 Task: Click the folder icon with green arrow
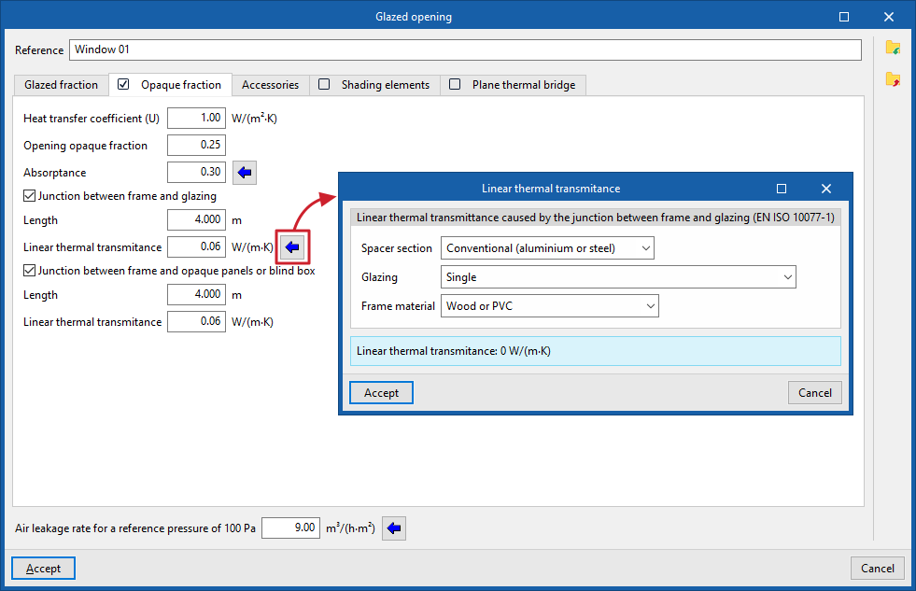893,48
